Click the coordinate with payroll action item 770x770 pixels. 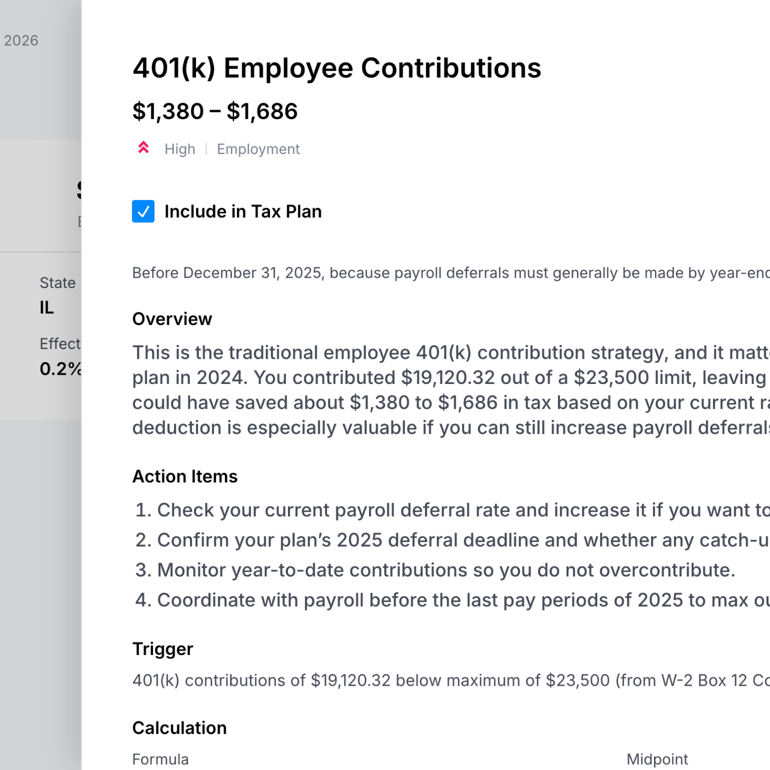(x=452, y=600)
